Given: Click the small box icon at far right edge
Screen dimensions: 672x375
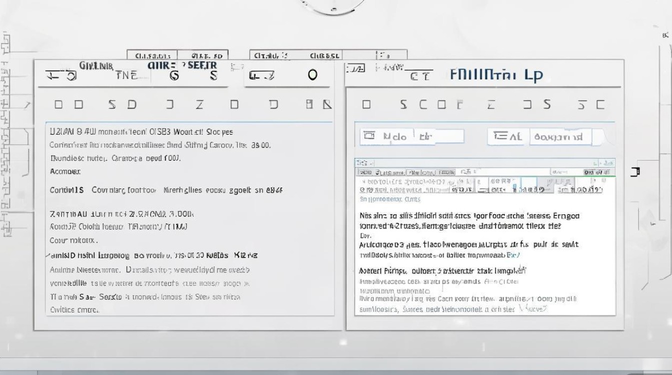Looking at the screenshot, I should click(635, 172).
